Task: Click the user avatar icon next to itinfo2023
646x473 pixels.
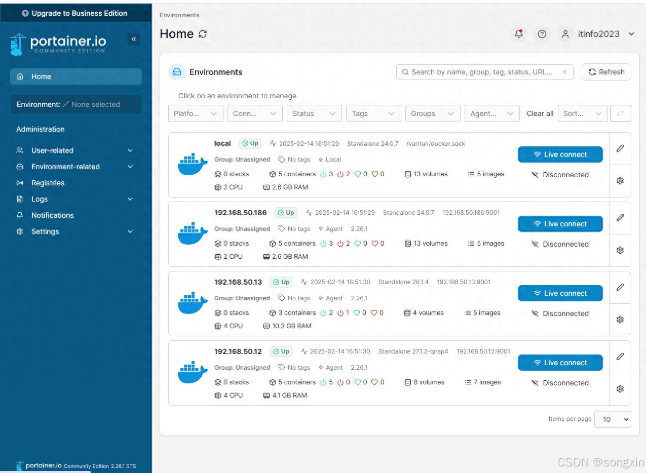Action: click(565, 34)
